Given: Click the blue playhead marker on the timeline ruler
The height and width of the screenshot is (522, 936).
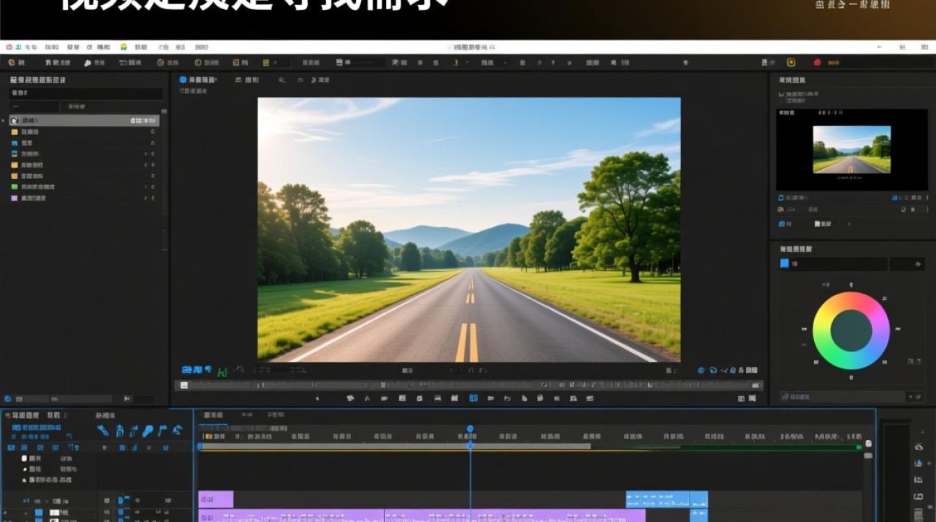Looking at the screenshot, I should [470, 429].
